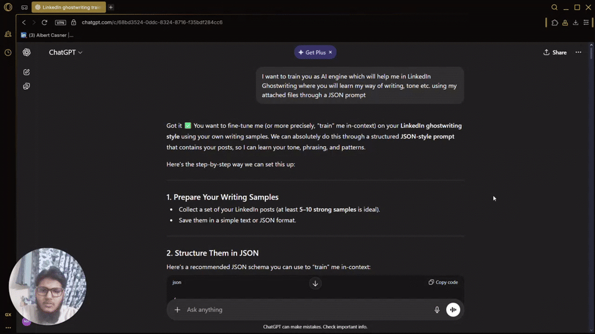
Task: Start a new chat with pencil icon
Action: (27, 72)
